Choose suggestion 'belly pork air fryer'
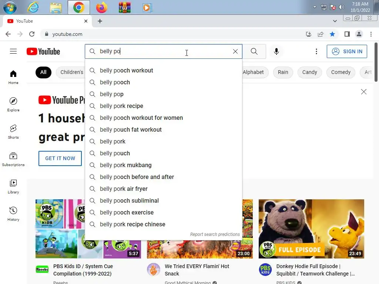Image resolution: width=379 pixels, height=284 pixels. (x=163, y=189)
